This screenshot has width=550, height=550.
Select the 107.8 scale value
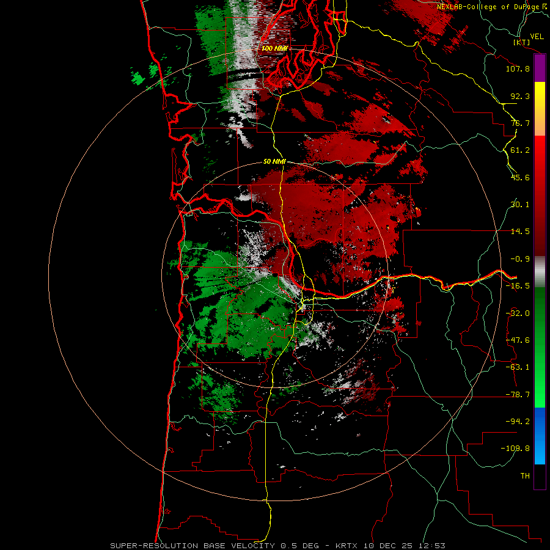point(518,68)
